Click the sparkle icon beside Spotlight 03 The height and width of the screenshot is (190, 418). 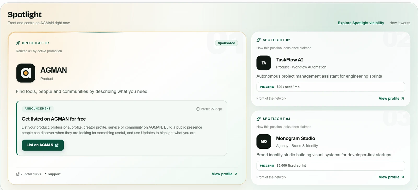(259, 119)
